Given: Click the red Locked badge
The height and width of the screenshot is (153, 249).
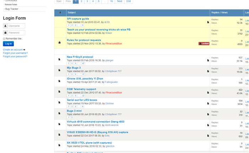Looking at the screenshot, I should click(x=204, y=43).
